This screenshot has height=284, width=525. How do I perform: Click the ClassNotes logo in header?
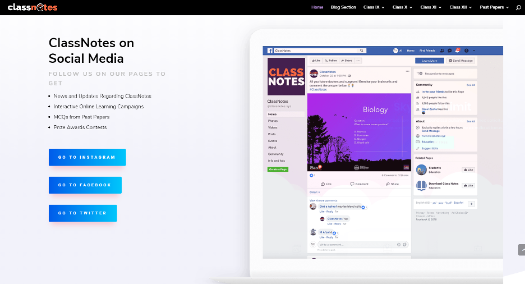[33, 7]
